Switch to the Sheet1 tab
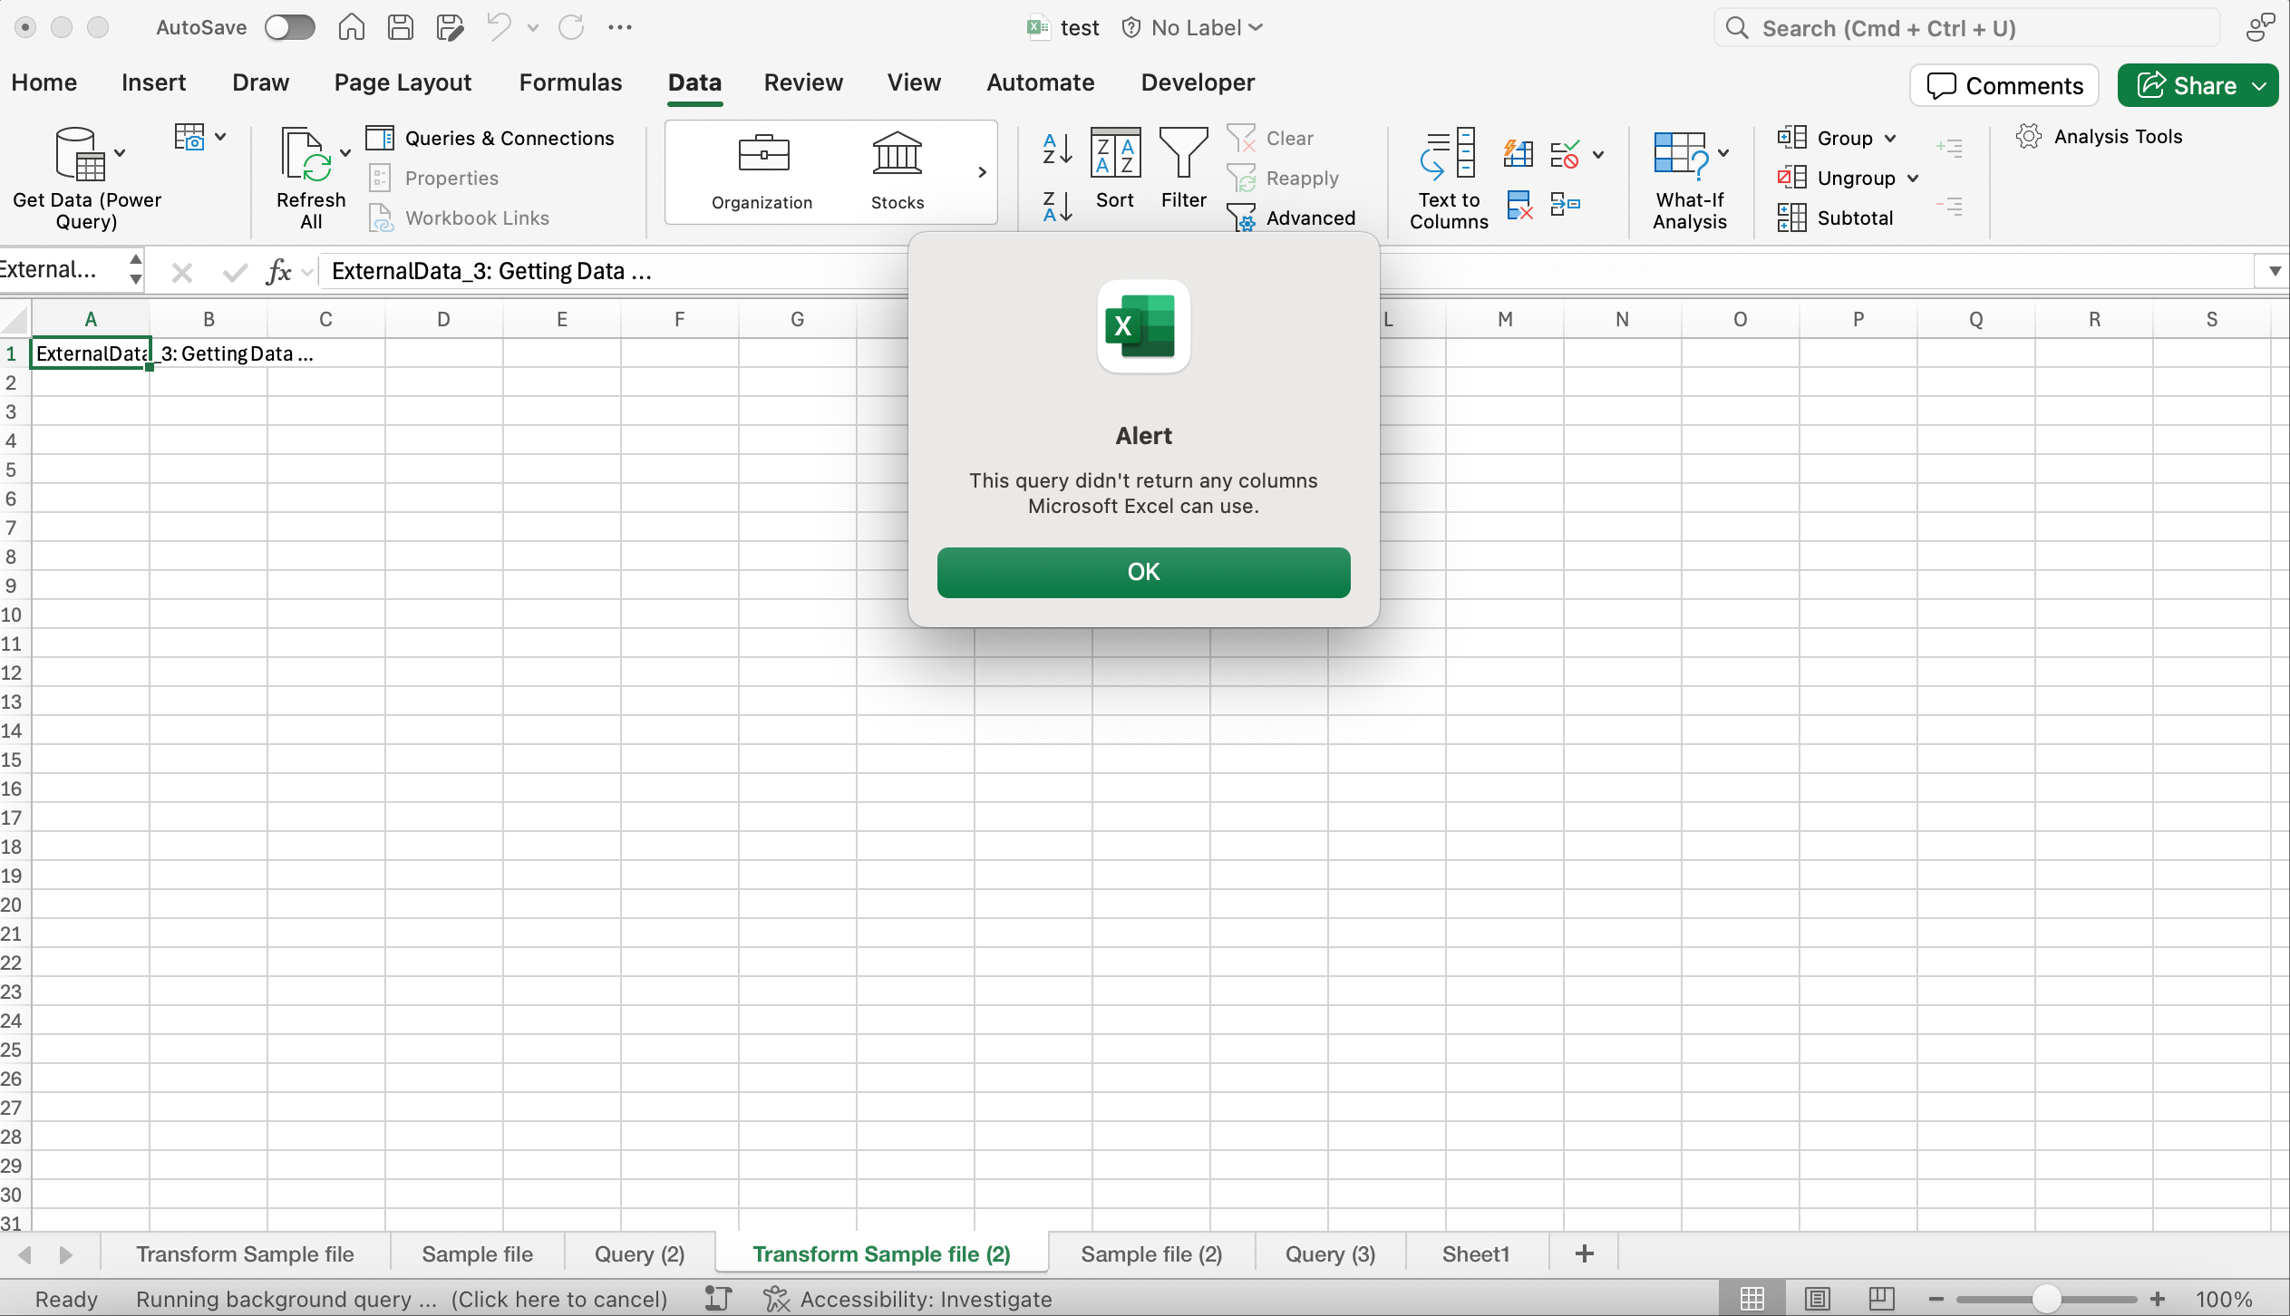Image resolution: width=2290 pixels, height=1316 pixels. 1475,1254
